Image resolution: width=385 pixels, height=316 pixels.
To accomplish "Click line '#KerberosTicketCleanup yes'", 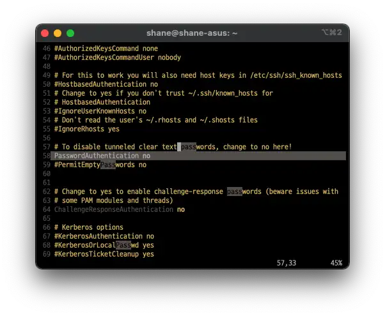I will pos(104,254).
